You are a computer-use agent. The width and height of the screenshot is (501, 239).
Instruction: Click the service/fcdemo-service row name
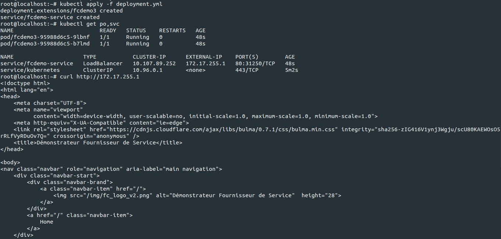pyautogui.click(x=37, y=63)
